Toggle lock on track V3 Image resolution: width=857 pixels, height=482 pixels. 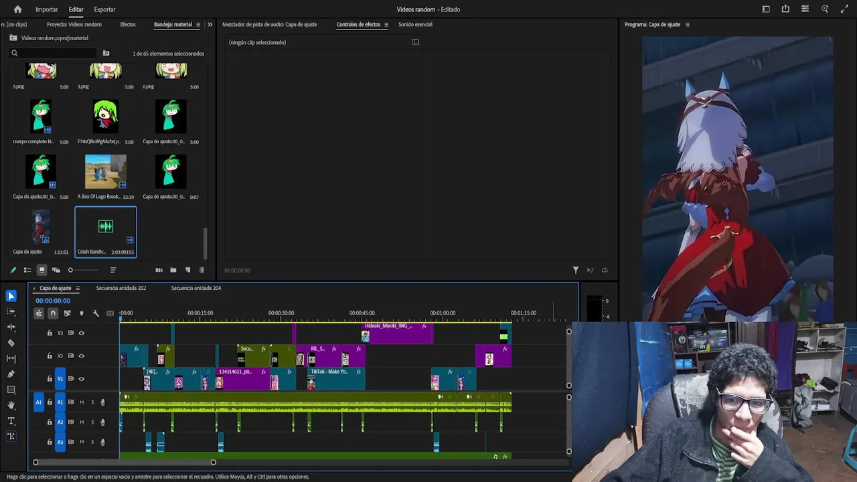click(49, 333)
